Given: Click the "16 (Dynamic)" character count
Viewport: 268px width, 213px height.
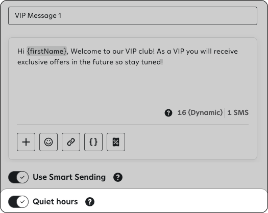Looking at the screenshot, I should [x=200, y=112].
